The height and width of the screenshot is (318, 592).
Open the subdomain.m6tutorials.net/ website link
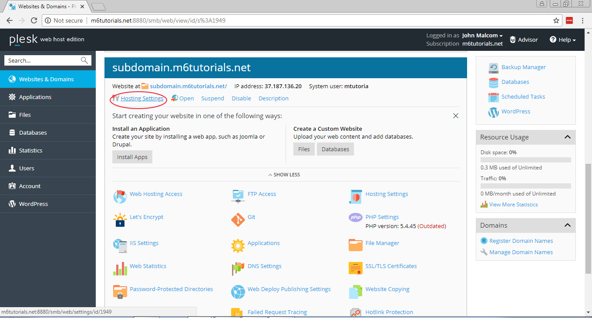[188, 86]
